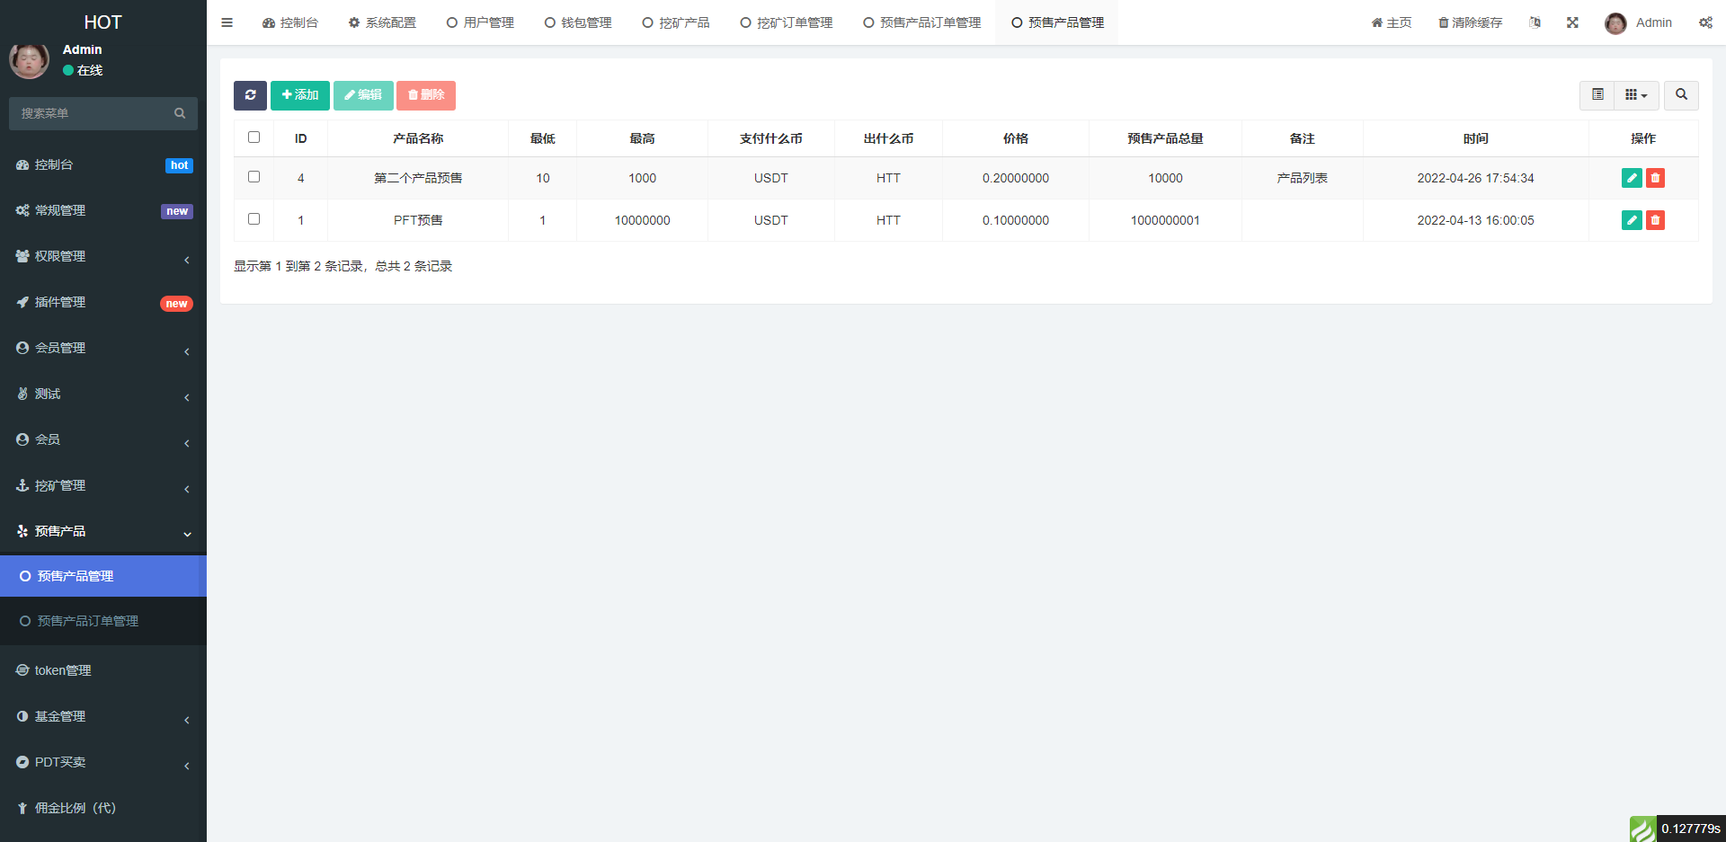Toggle the sidebar hamburger menu icon

coord(227,22)
